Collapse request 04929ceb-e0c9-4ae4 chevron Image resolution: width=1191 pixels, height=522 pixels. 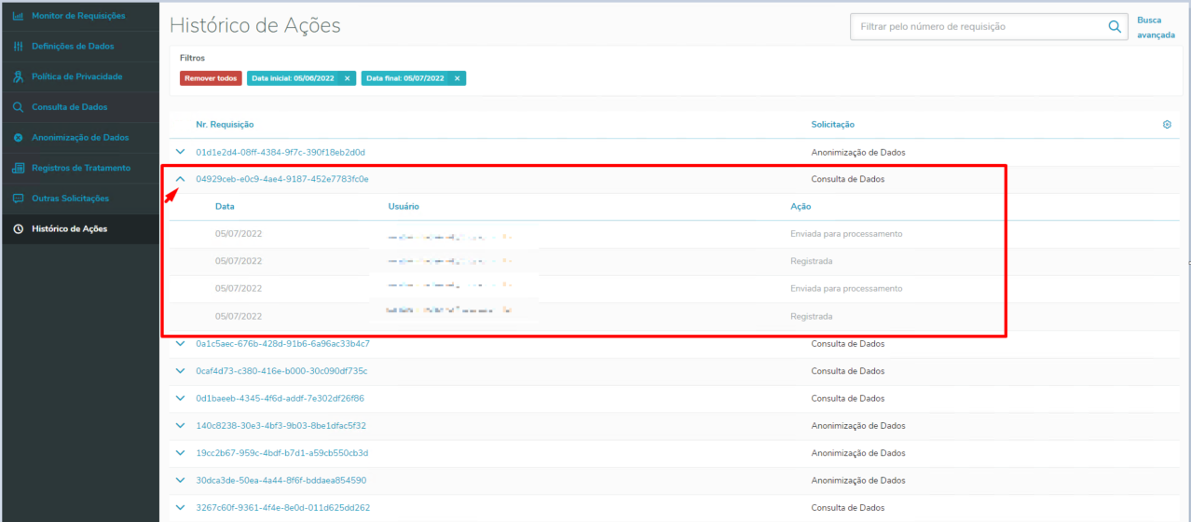pos(181,179)
